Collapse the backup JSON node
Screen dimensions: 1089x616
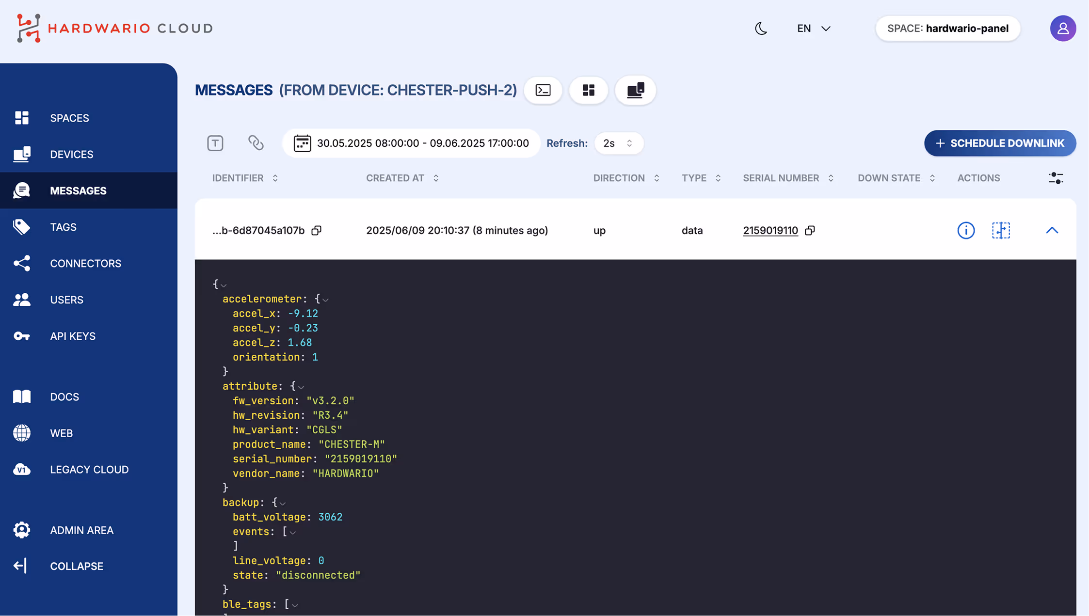283,503
